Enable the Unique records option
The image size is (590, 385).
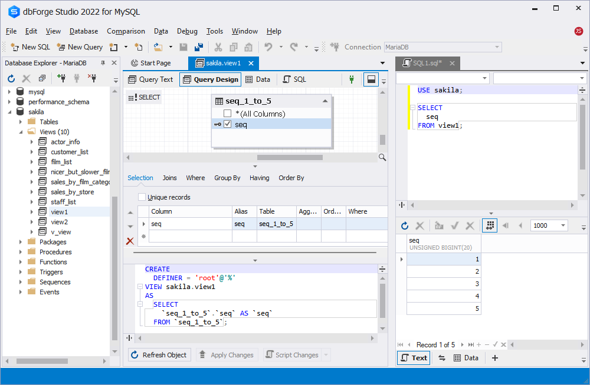coord(140,198)
